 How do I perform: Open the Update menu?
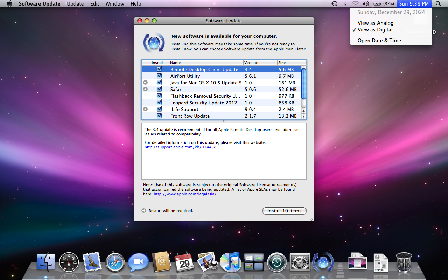tap(75, 4)
